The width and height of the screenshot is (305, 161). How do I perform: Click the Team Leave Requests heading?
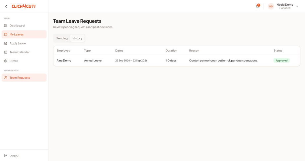tap(77, 21)
